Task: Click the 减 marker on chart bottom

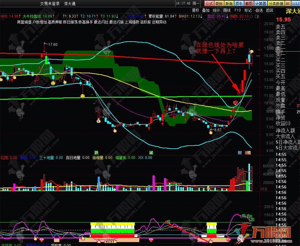Action: click(151, 153)
